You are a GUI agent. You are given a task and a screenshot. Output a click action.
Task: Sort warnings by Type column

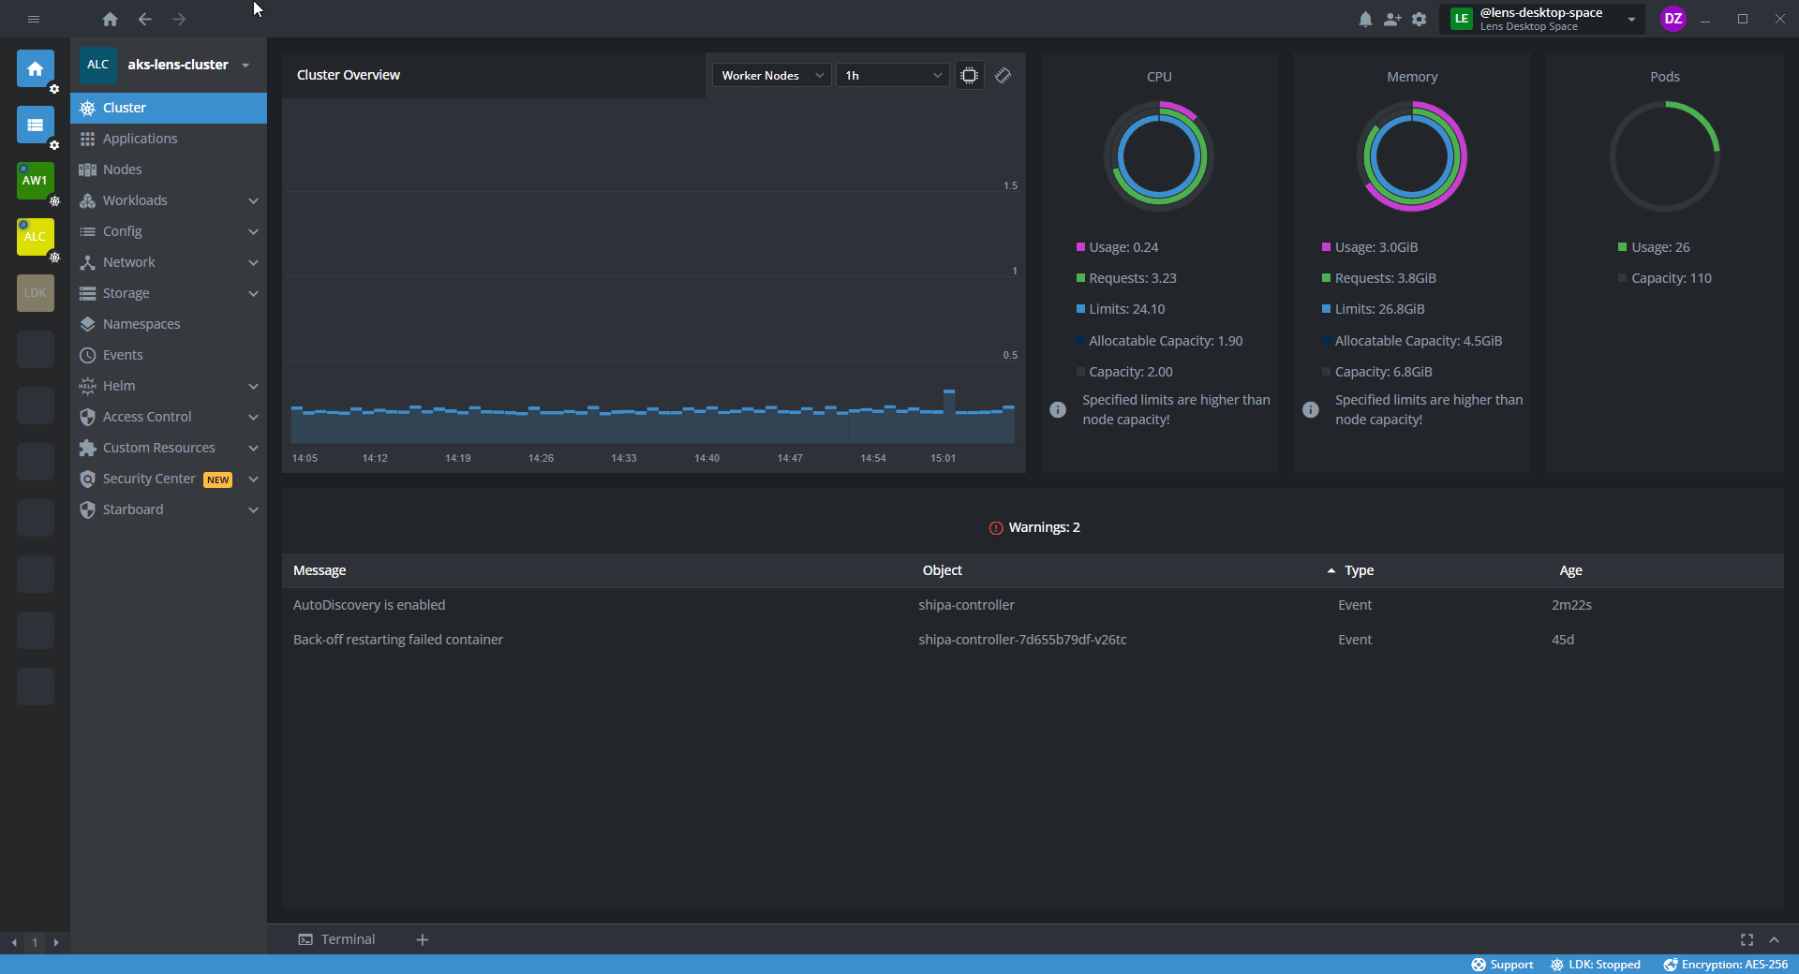click(1358, 570)
